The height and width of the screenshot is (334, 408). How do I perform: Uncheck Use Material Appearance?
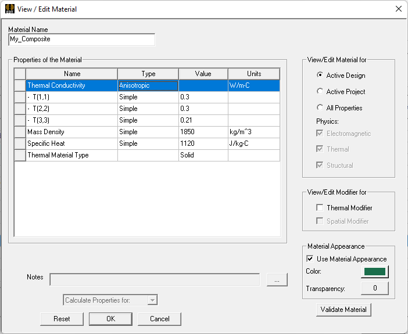tap(310, 258)
